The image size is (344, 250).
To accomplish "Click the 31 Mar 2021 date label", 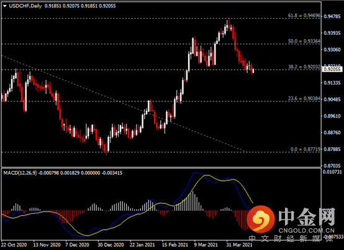I will 239,245.
